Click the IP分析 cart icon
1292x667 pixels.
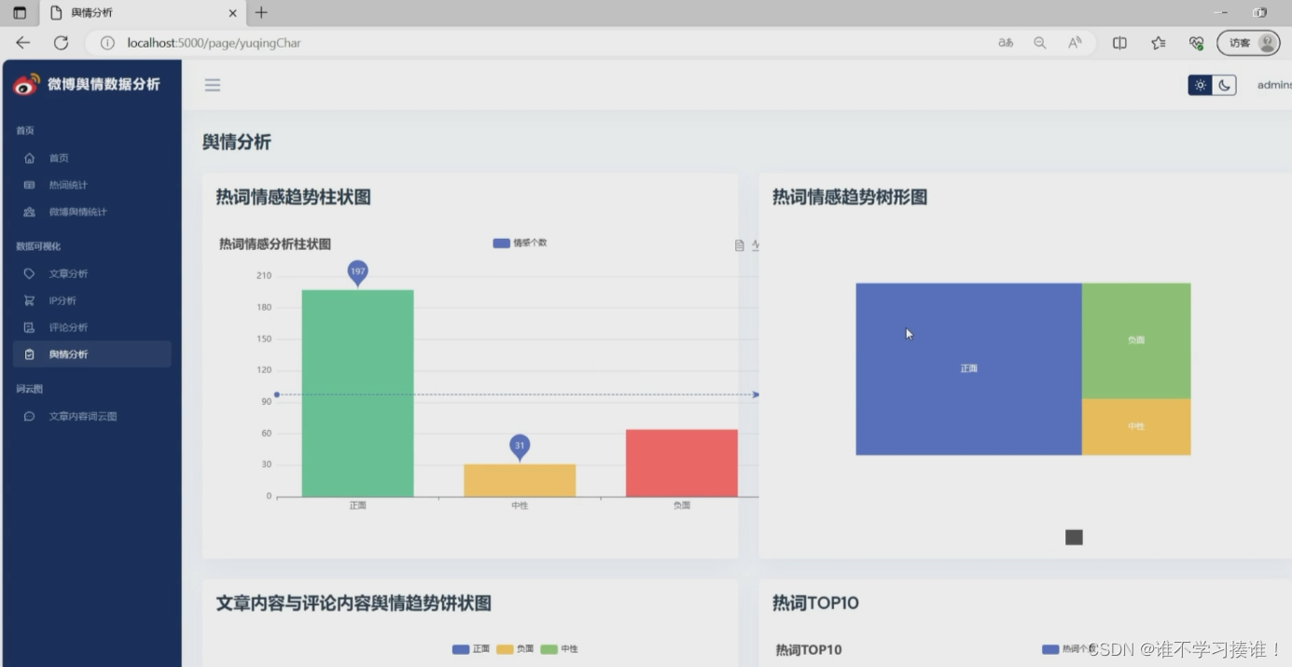[x=29, y=301]
